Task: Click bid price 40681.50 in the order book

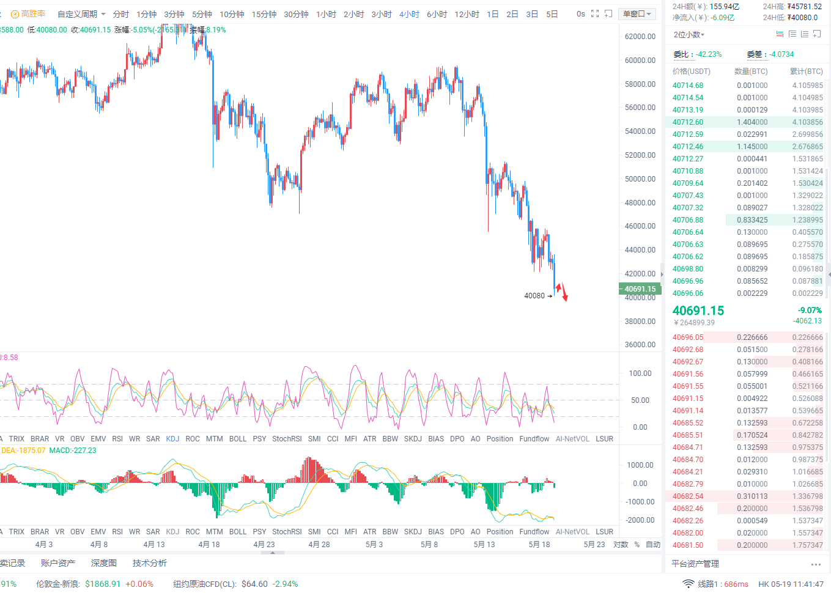Action: 688,545
